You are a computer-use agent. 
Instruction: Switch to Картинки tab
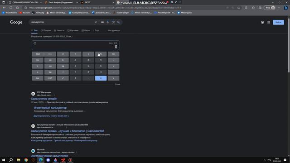pos(73,30)
